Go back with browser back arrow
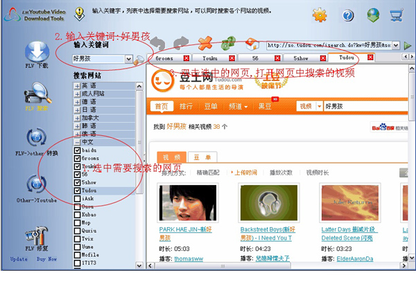 click(158, 43)
